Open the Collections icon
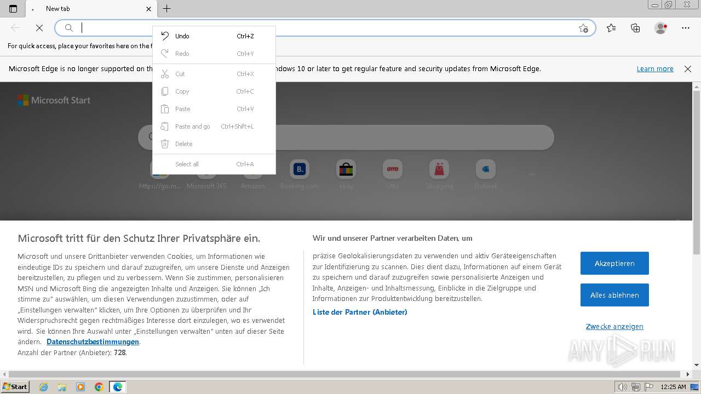The image size is (701, 394). (635, 28)
